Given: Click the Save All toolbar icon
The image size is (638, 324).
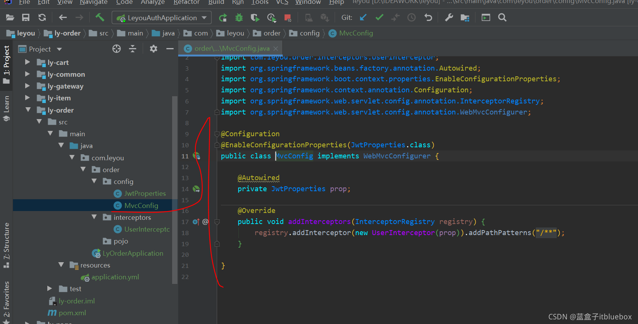Looking at the screenshot, I should coord(26,18).
